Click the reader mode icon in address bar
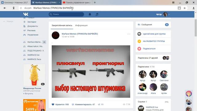 [179, 8]
